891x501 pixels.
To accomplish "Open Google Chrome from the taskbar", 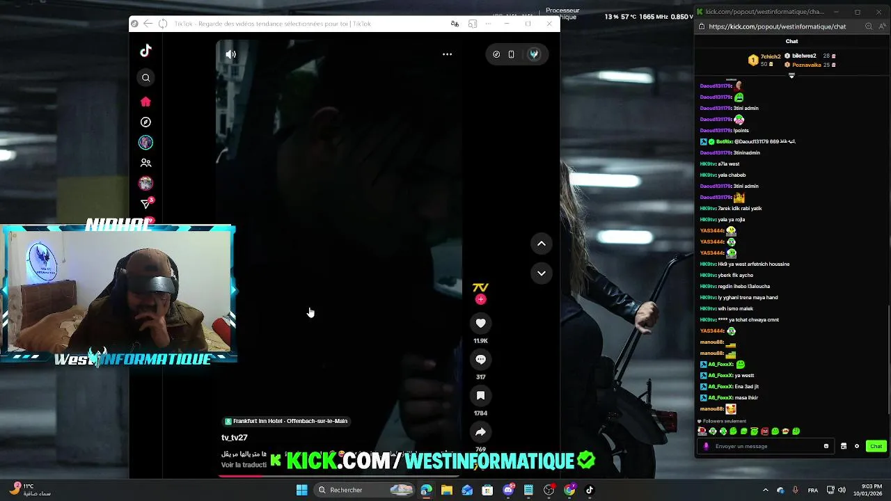I will click(x=569, y=490).
